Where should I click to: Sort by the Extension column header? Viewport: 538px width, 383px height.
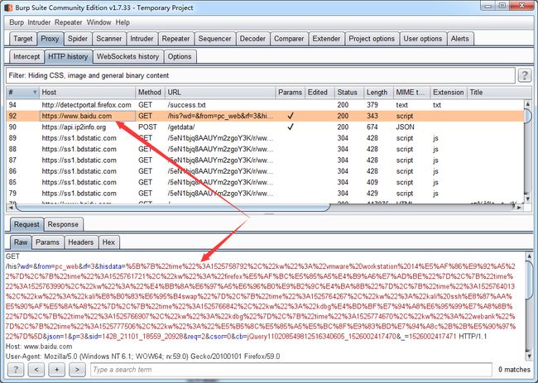(449, 93)
